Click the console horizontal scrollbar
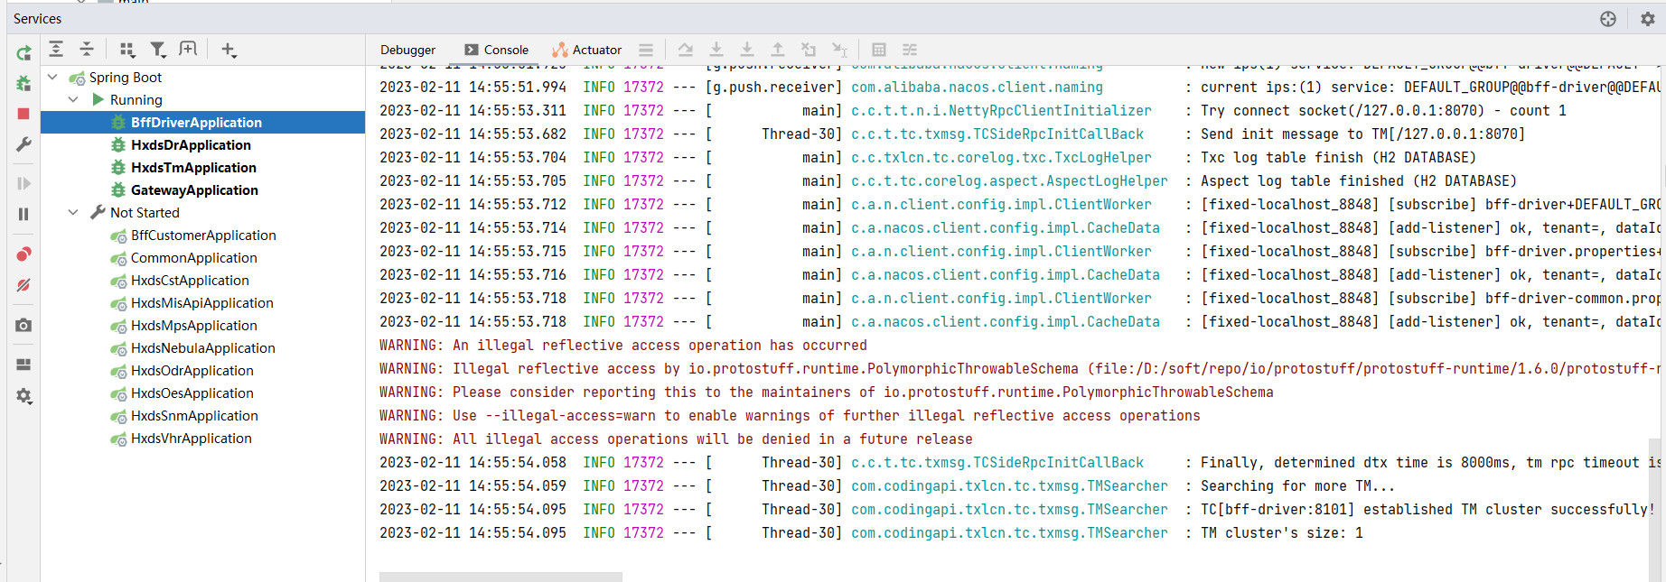1666x582 pixels. [501, 577]
